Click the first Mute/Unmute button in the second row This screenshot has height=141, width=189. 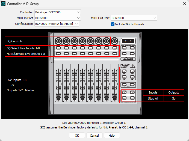(58, 53)
